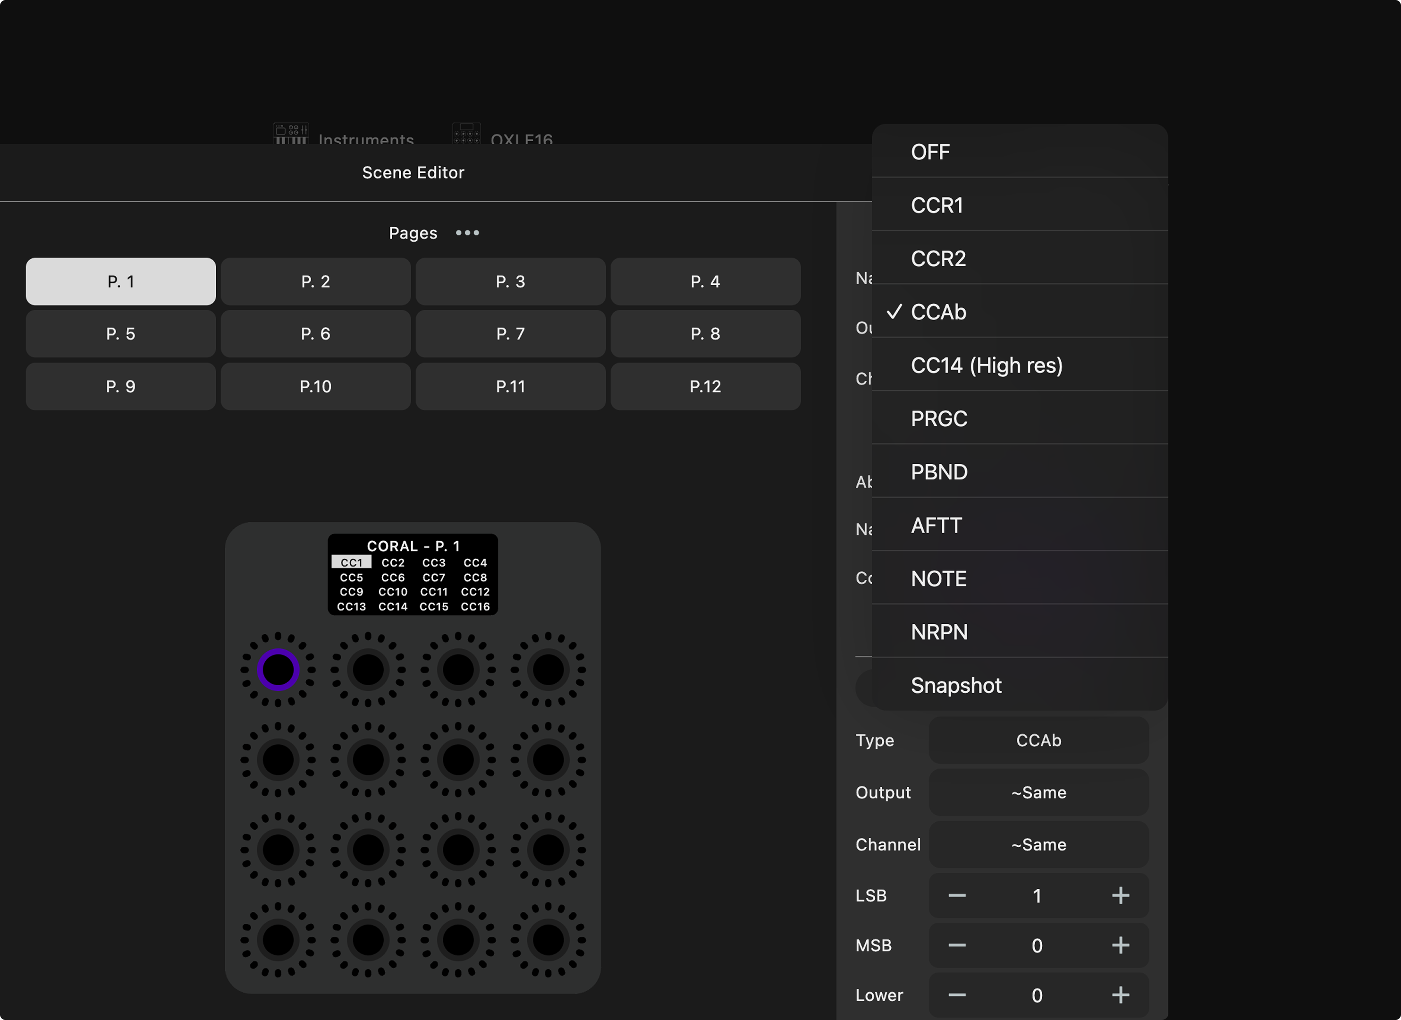The image size is (1401, 1020).
Task: Select OFF to disable the knob
Action: point(930,152)
